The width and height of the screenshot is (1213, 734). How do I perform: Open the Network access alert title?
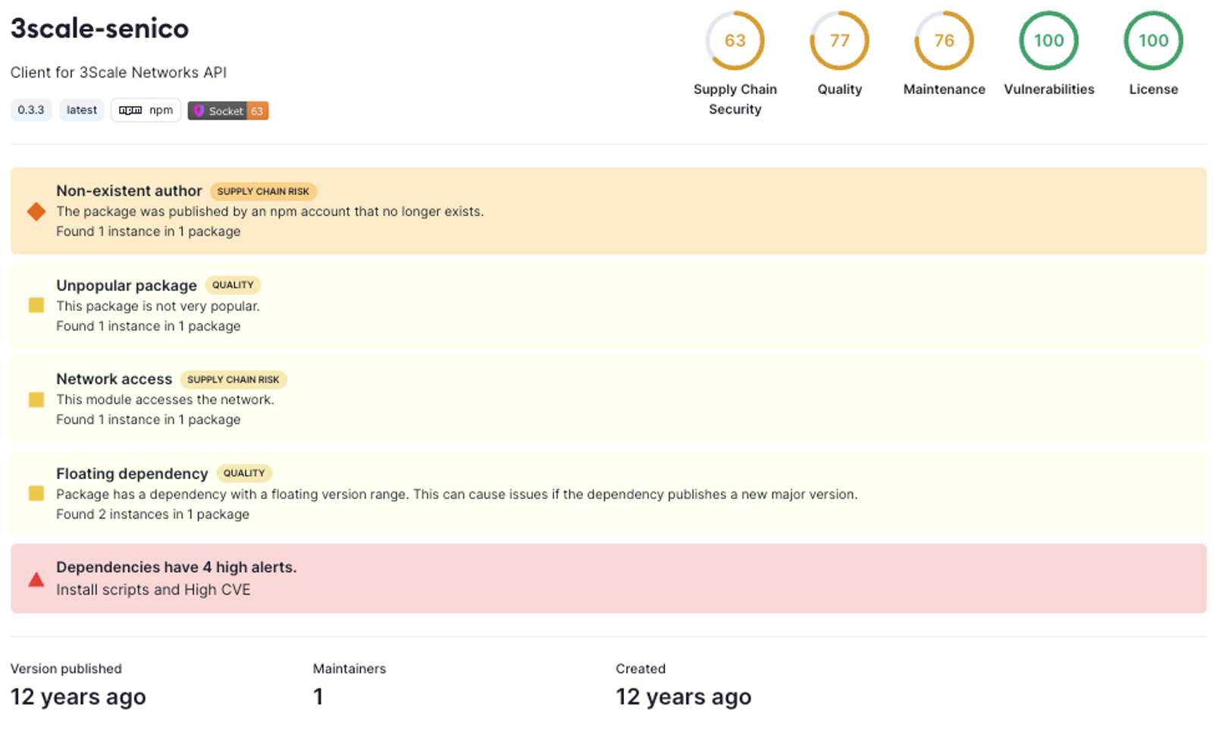point(114,379)
